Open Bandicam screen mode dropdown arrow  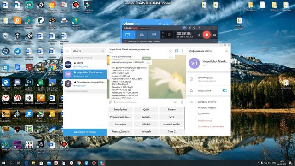pos(134,35)
